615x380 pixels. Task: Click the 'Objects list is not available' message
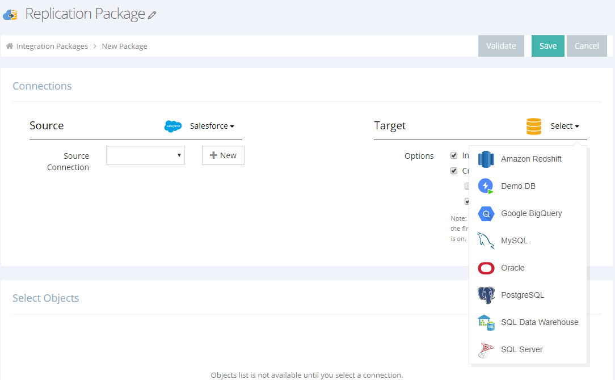(307, 375)
